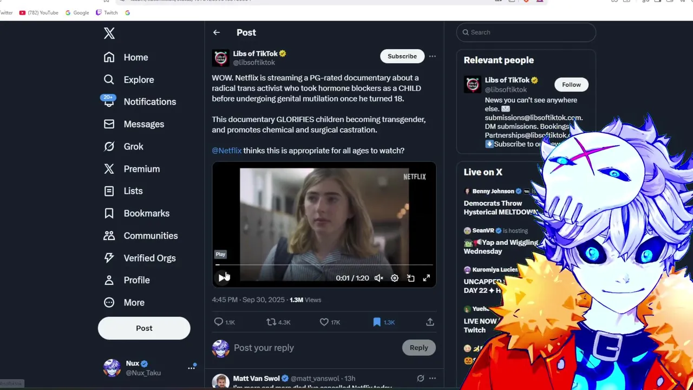Screen dimensions: 693x390
Task: Follow Libs of TikTok in Relevant people
Action: (x=571, y=84)
